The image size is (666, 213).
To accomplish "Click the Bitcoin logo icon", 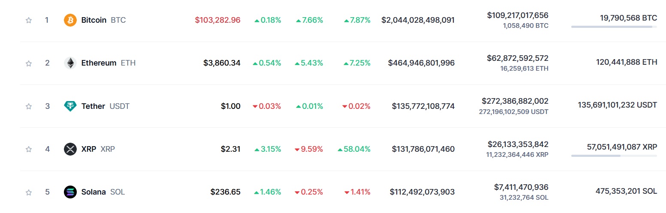I will [70, 20].
